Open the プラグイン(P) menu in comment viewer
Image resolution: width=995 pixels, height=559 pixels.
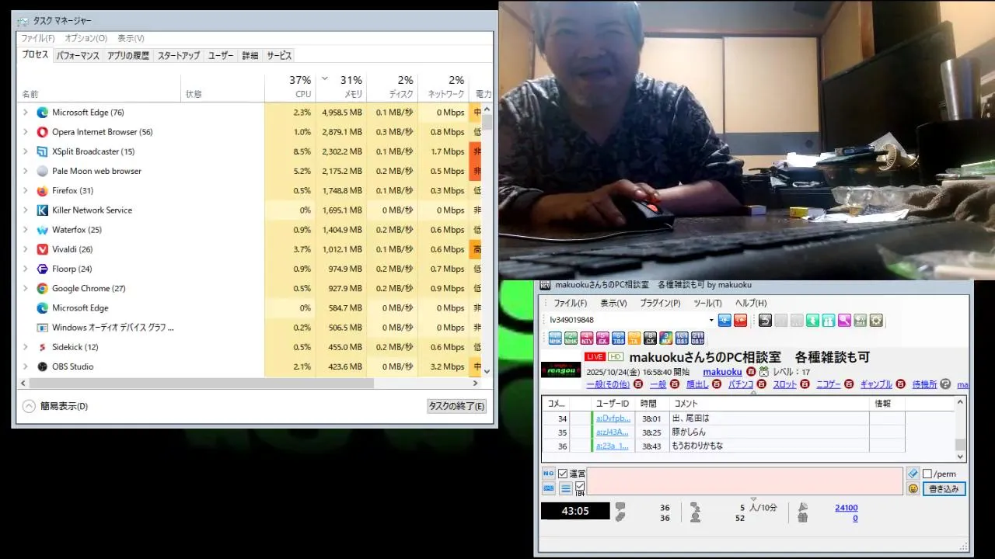(x=660, y=303)
